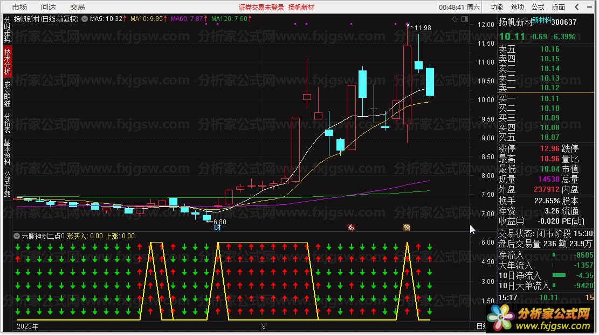Screen dimensions: 599x335
Task: Click the 6.80 low price label
Action: pos(220,222)
